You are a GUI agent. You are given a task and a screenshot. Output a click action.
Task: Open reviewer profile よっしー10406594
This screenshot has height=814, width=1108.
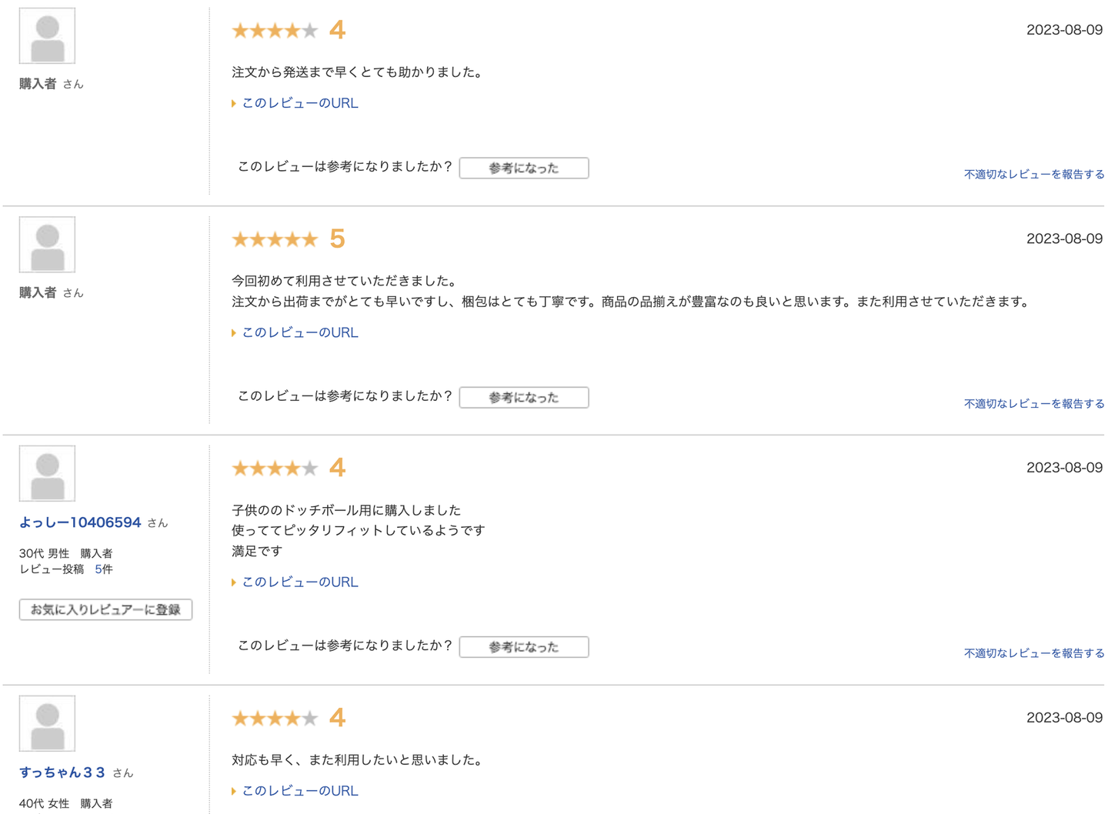(x=80, y=522)
